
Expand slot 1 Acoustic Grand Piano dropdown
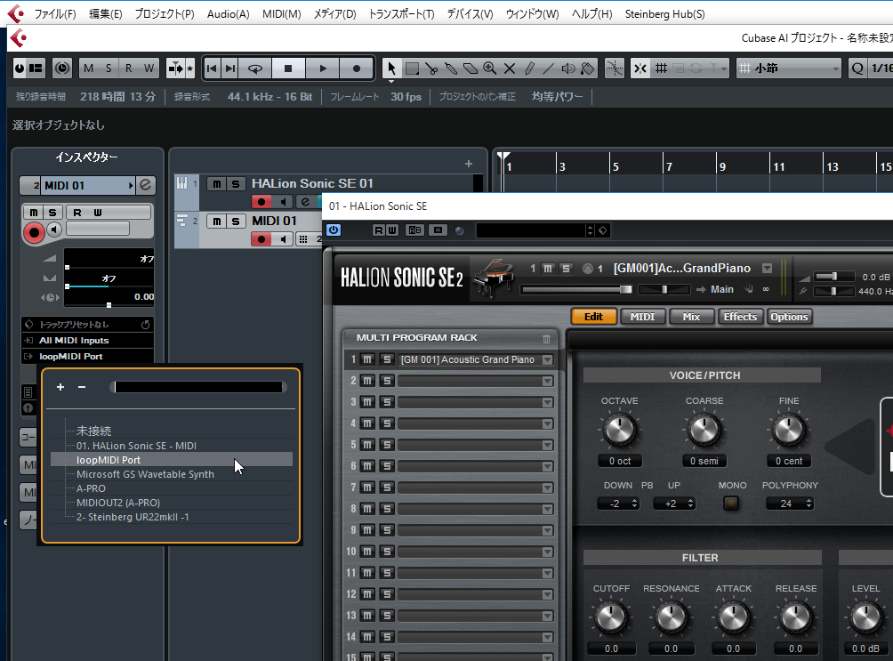click(x=547, y=360)
